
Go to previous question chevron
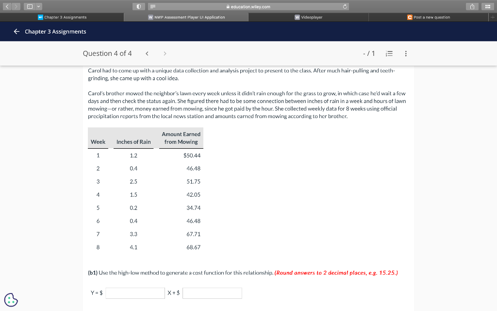pos(147,53)
